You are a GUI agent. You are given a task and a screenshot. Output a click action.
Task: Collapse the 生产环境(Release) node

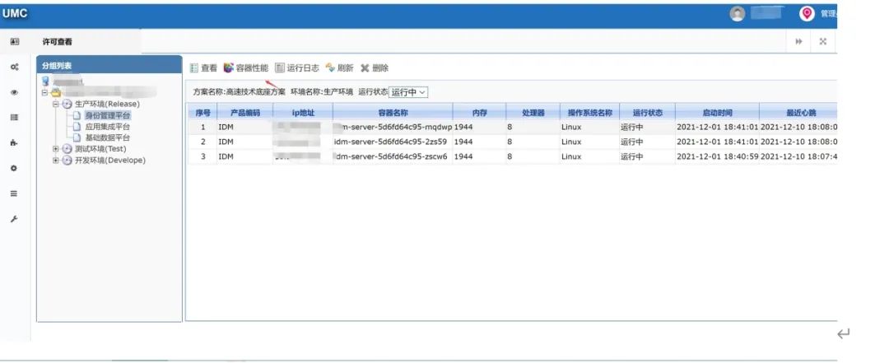pos(56,105)
